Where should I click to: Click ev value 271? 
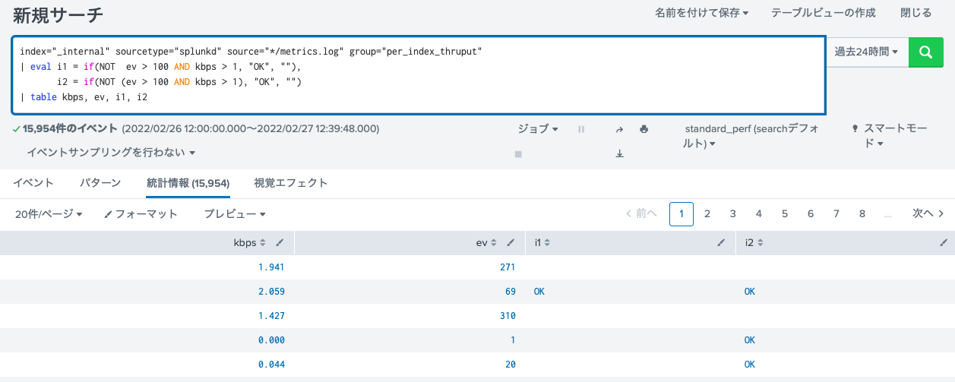click(x=508, y=267)
